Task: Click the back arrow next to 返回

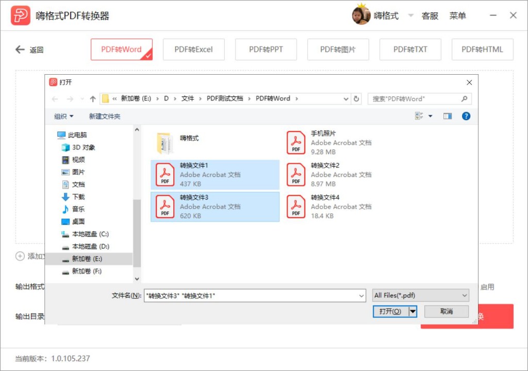Action: click(20, 50)
